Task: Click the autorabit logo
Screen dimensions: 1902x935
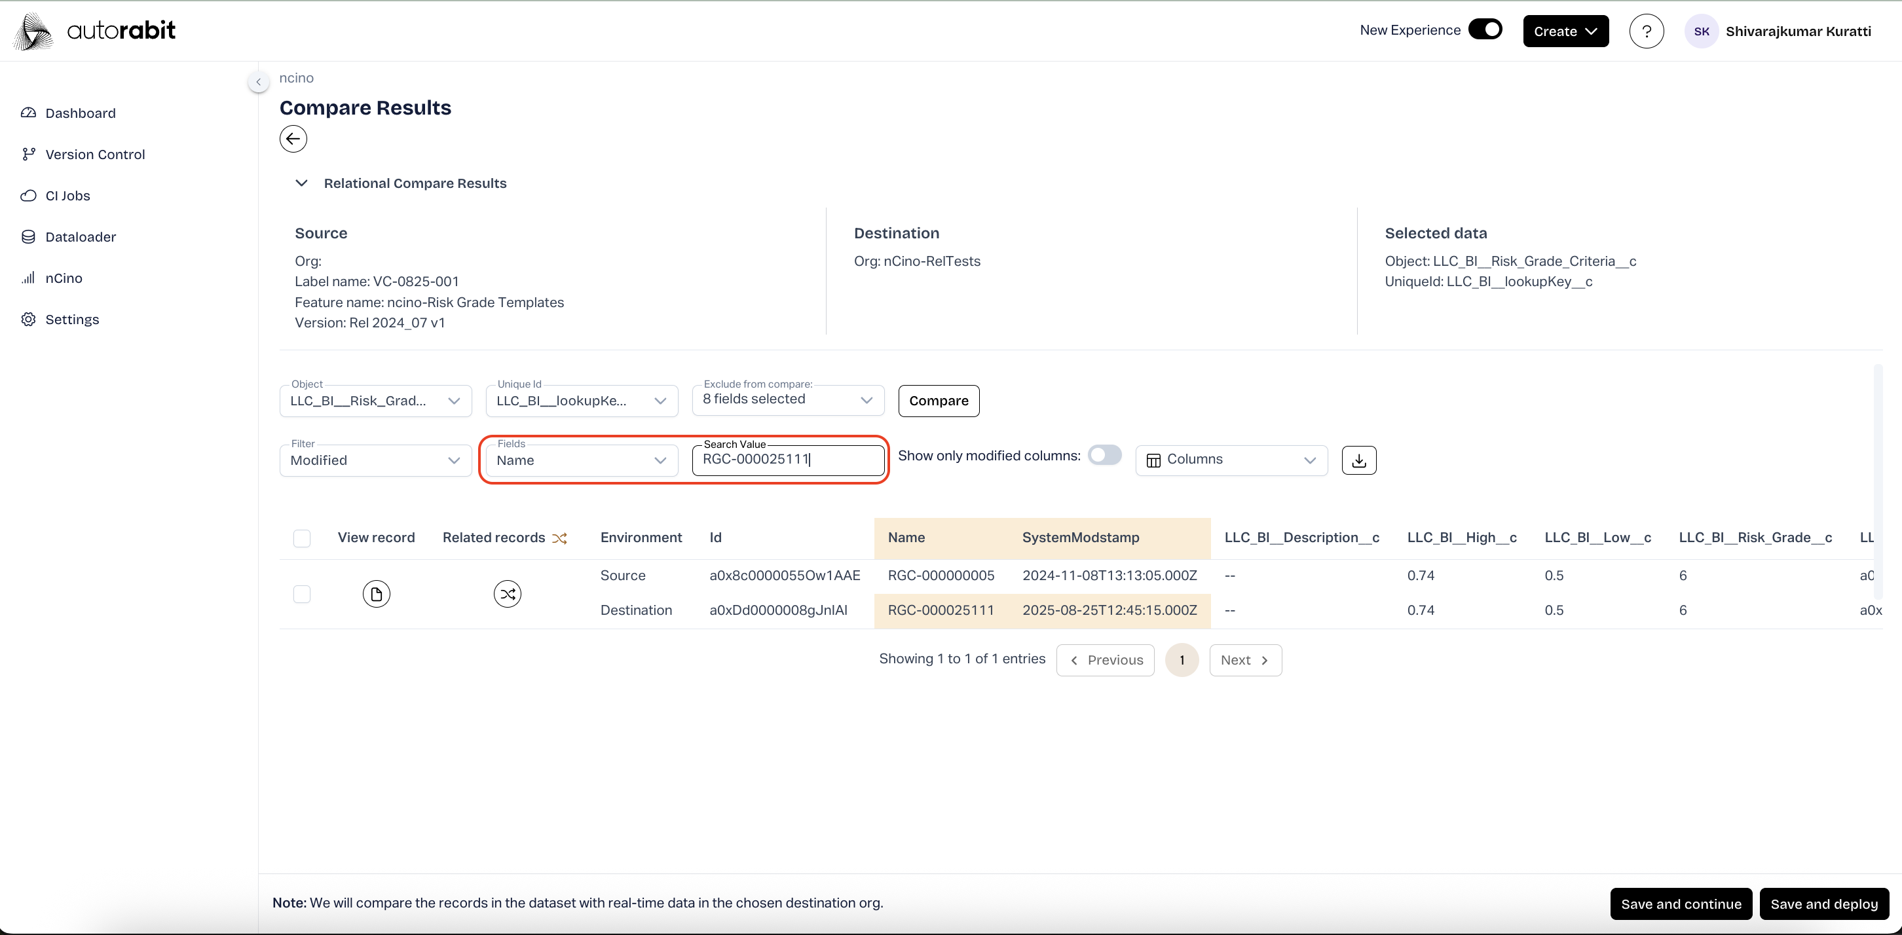Action: point(94,31)
